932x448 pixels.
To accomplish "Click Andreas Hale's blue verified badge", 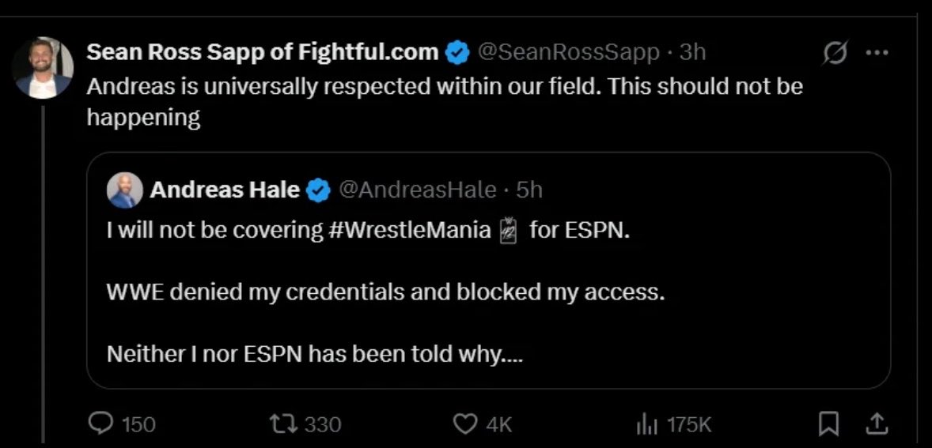I will click(x=318, y=190).
